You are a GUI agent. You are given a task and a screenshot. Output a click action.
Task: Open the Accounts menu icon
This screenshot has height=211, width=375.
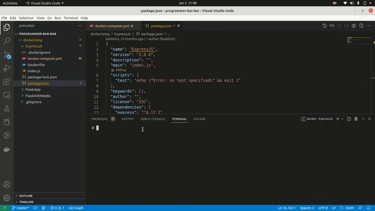coord(6,185)
